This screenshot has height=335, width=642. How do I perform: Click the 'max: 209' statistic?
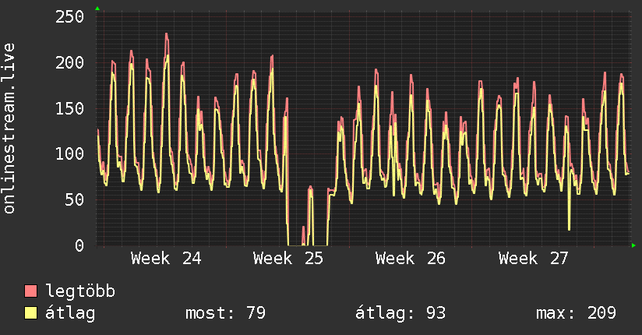click(x=576, y=313)
